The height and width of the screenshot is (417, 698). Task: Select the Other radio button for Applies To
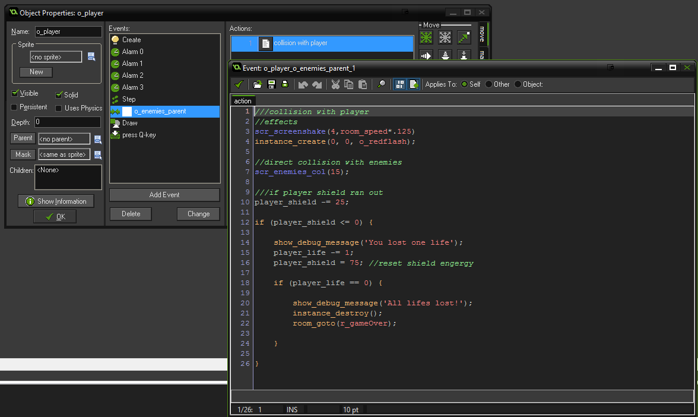point(489,84)
